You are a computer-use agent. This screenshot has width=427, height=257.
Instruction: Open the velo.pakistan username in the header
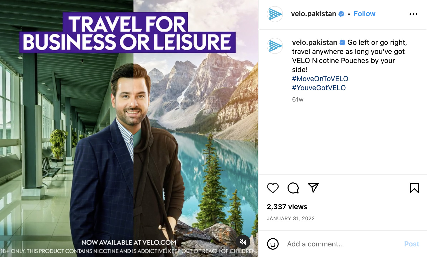point(314,14)
